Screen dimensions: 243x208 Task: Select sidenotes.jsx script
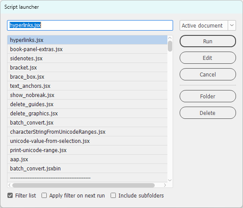click(x=87, y=58)
